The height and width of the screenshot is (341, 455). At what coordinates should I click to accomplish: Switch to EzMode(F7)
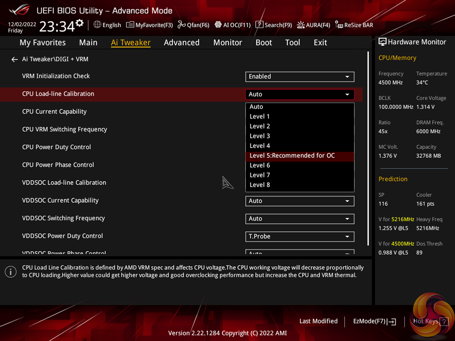pos(374,321)
